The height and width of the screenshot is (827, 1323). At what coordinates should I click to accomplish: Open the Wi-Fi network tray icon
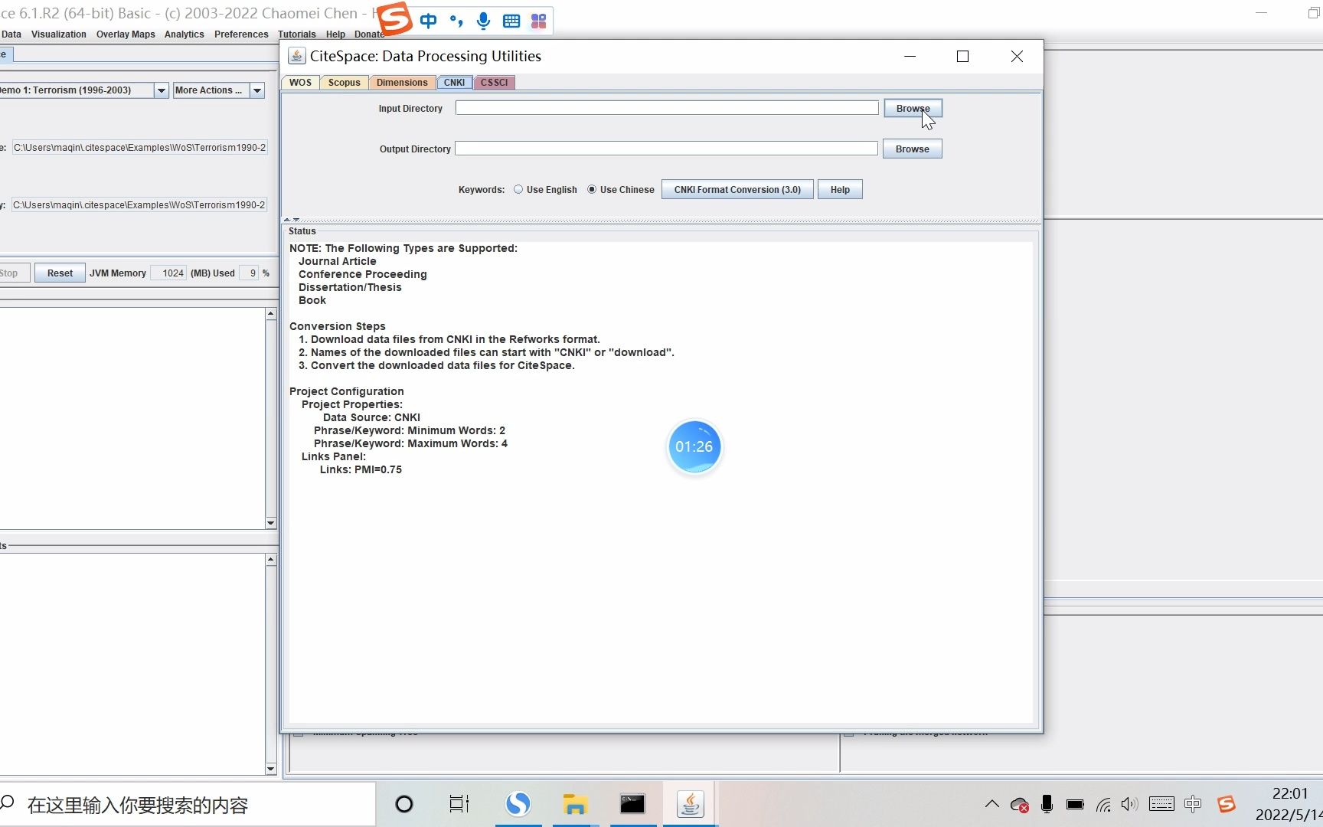point(1103,804)
